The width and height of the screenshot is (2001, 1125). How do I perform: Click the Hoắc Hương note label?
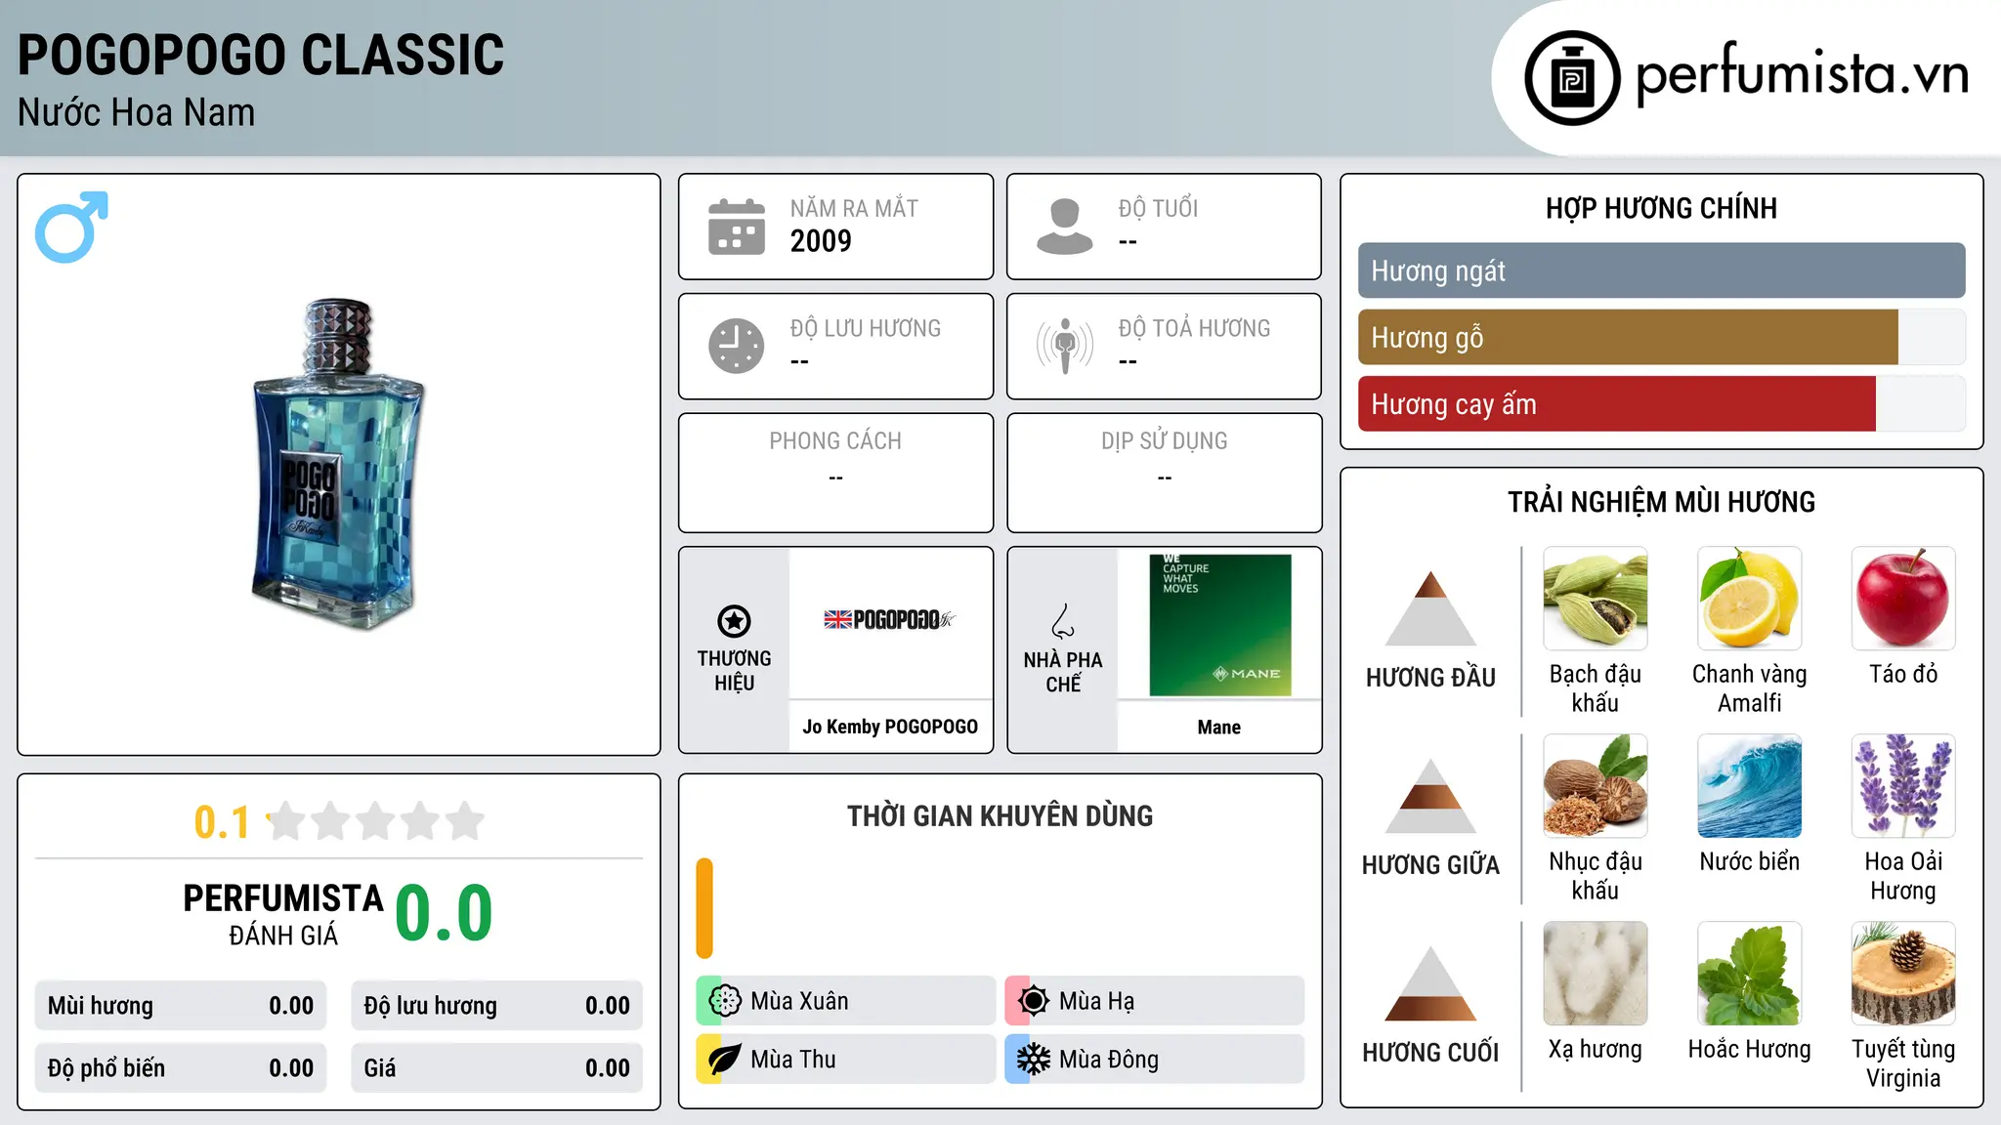coord(1750,1049)
